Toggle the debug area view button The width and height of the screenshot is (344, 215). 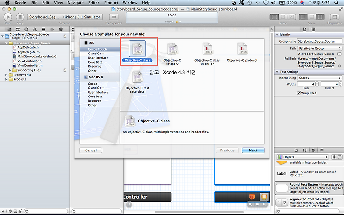click(312, 17)
